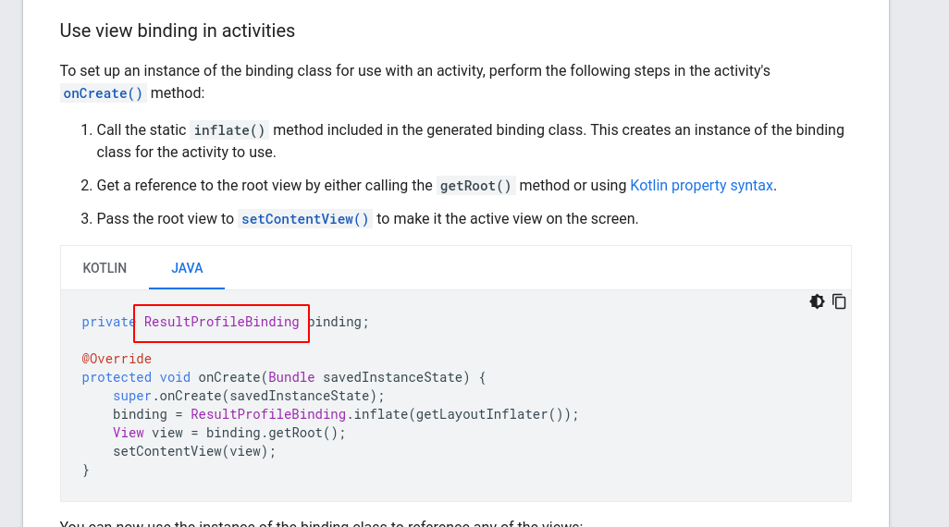Click the View type in the code sample
Screen dimensions: 949x527
click(129, 433)
